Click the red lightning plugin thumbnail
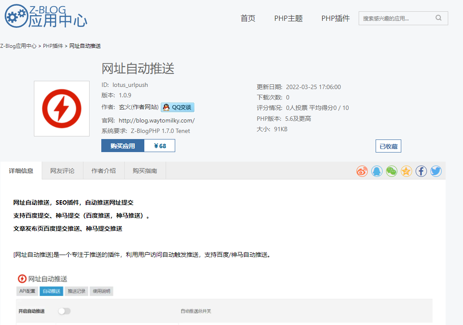Viewport: 463px width, 325px height. click(62, 109)
